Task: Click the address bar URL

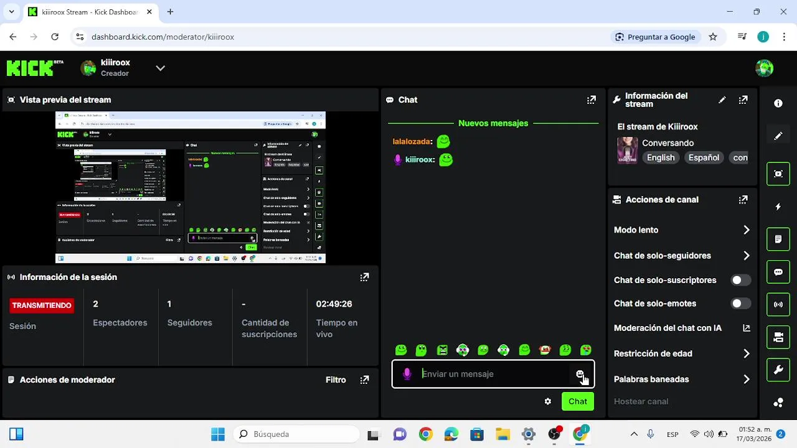Action: 163,37
